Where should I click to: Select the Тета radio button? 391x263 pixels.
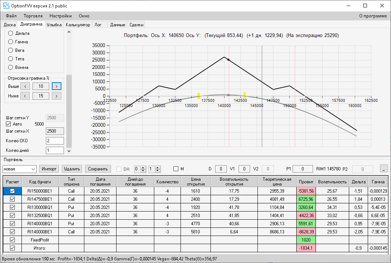coord(10,59)
